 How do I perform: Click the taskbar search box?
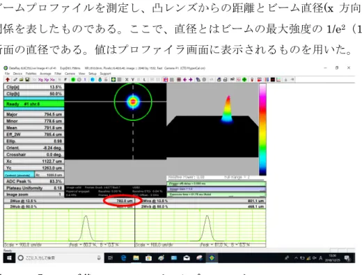coord(60,258)
